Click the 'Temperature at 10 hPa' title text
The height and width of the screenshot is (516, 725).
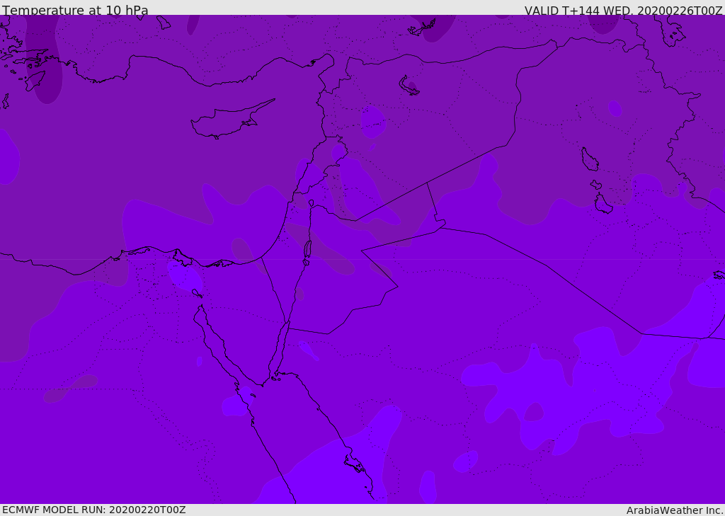[75, 10]
